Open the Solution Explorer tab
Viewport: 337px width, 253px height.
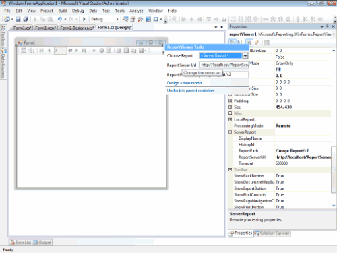[x=272, y=233]
